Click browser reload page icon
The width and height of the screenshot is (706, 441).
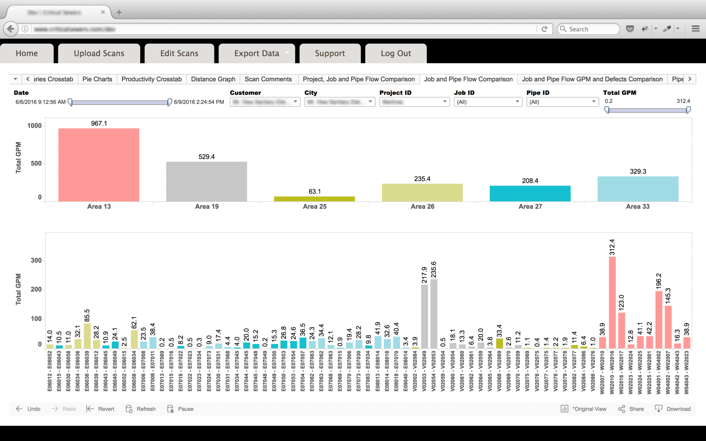click(544, 29)
